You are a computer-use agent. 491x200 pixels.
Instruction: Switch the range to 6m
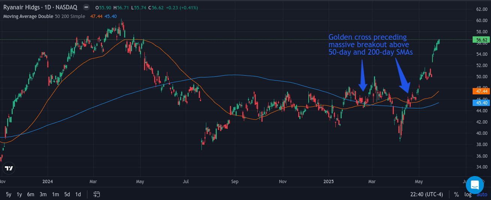point(31,194)
